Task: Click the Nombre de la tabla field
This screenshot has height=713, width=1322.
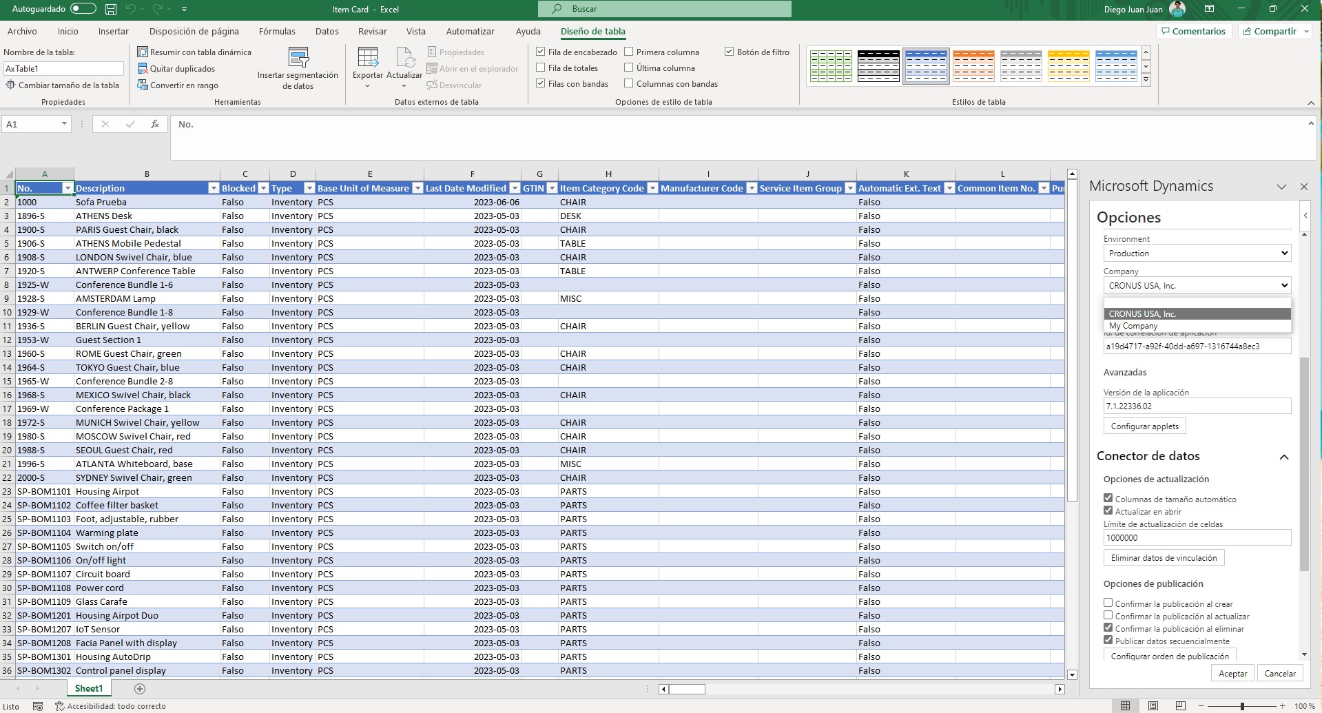Action: [x=63, y=68]
